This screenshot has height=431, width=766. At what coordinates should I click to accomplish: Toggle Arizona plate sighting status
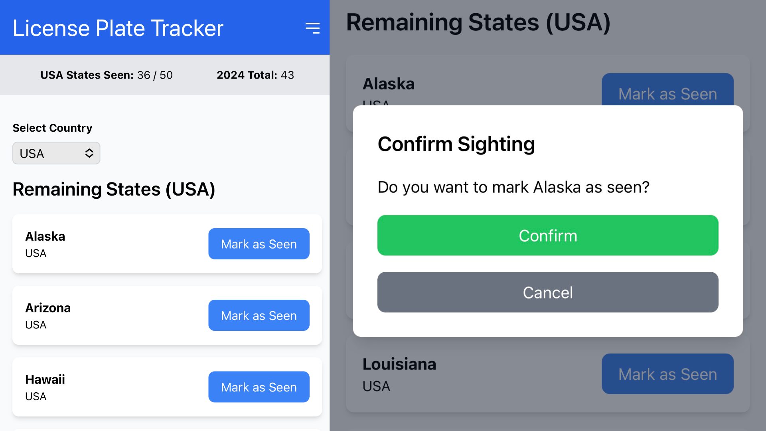(x=258, y=315)
